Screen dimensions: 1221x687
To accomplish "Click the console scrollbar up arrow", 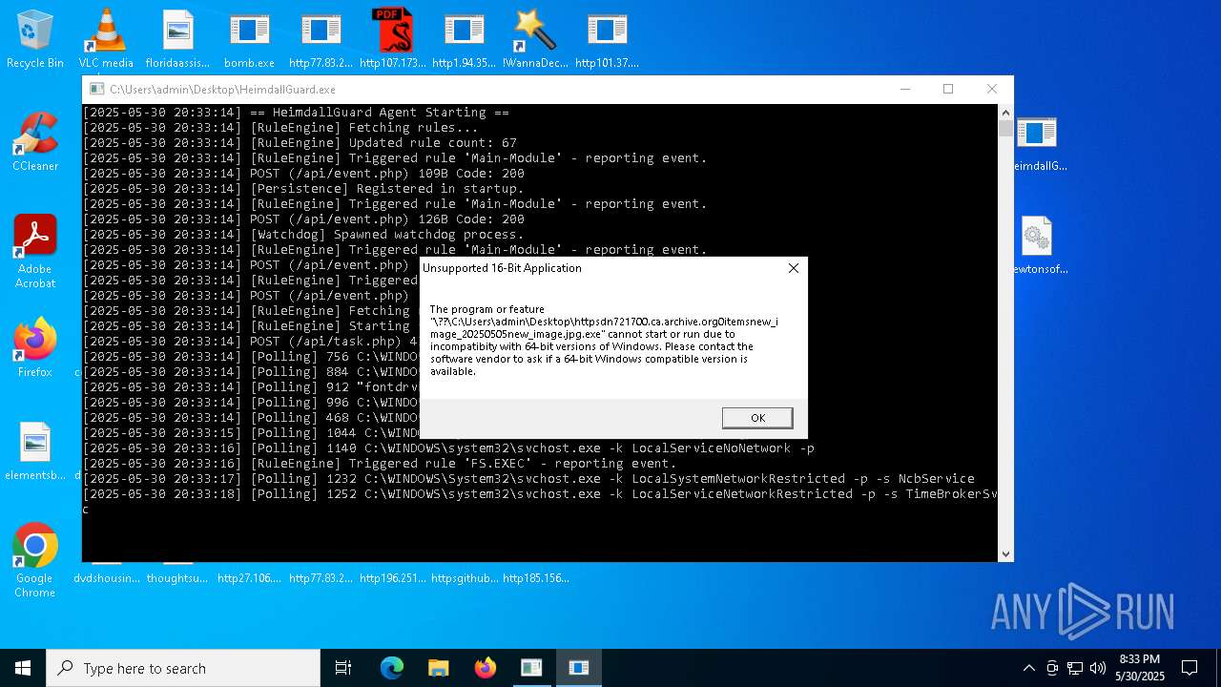I will [x=1005, y=112].
